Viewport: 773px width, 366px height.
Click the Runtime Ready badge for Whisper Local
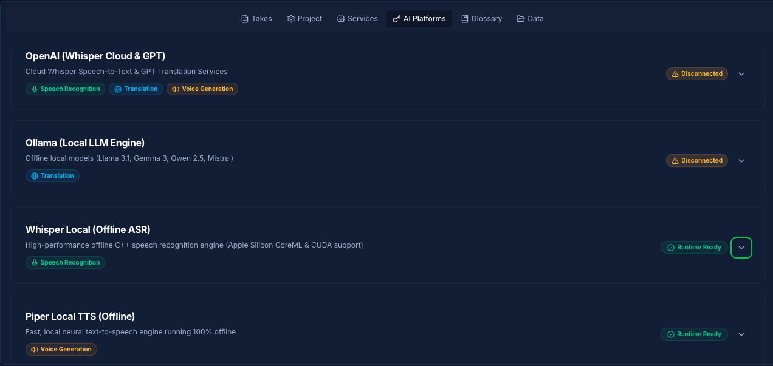694,248
